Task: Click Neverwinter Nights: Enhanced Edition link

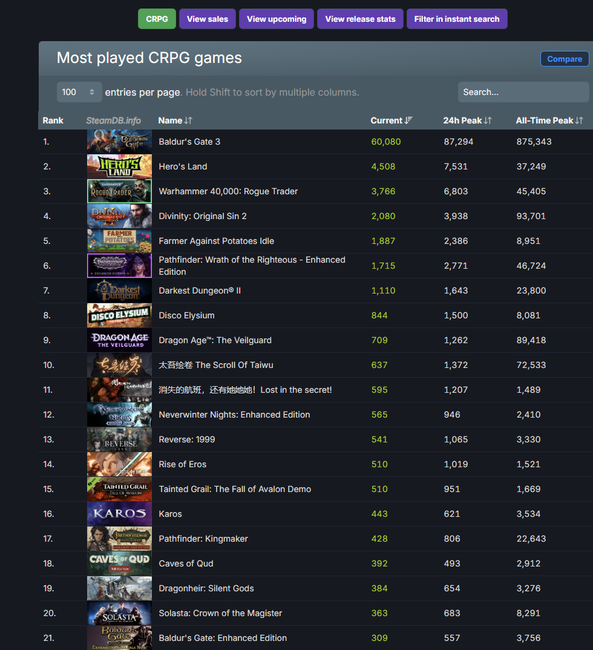Action: click(x=234, y=415)
